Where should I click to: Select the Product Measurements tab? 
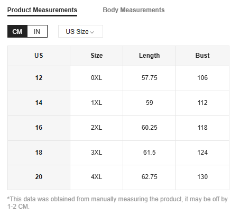42,10
